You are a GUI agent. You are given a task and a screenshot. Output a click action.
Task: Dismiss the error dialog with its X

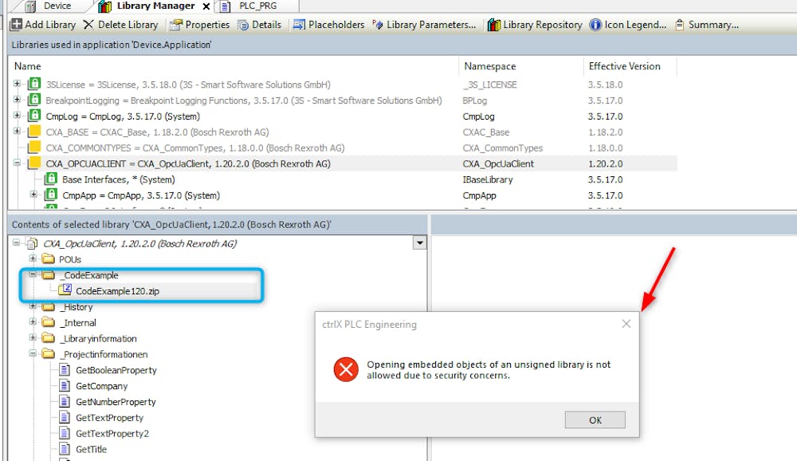point(626,324)
